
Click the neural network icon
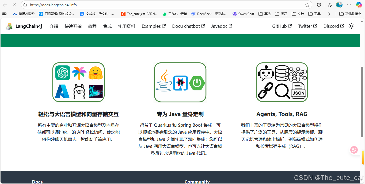click(298, 74)
